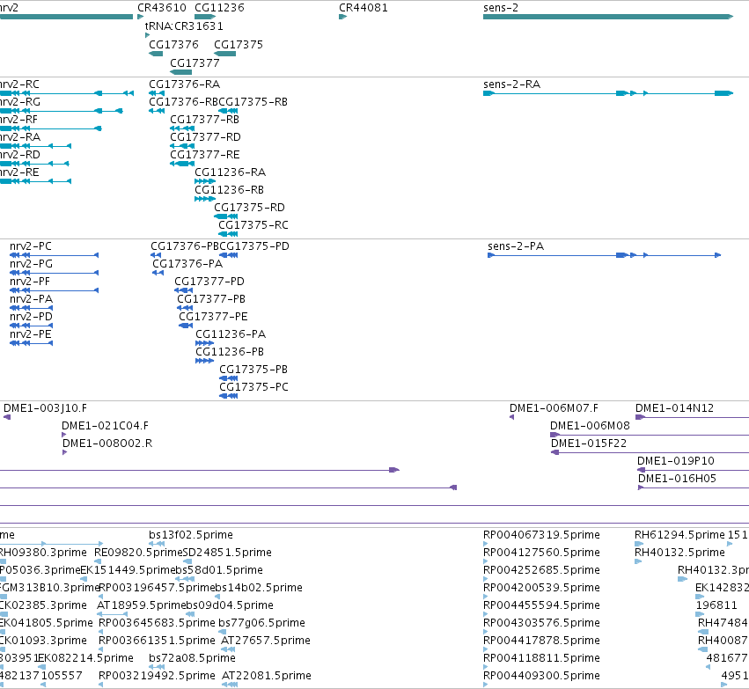749x689 pixels.
Task: Click the RP004409300.5prime EST label
Action: (x=541, y=676)
